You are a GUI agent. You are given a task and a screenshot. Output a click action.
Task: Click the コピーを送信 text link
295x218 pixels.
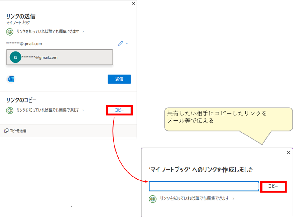pyautogui.click(x=18, y=131)
